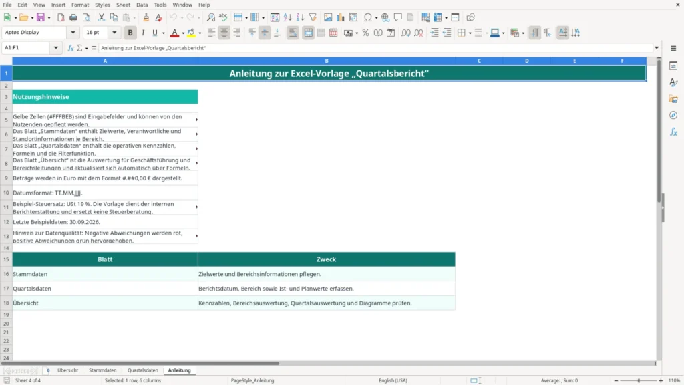Select row 15 header

tap(6, 259)
